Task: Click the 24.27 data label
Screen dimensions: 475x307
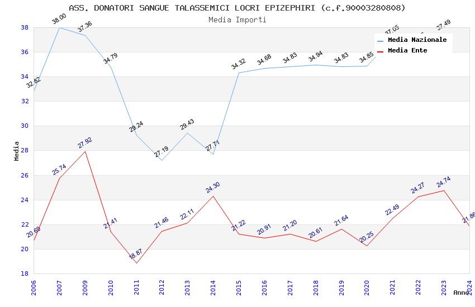Action: [x=418, y=188]
